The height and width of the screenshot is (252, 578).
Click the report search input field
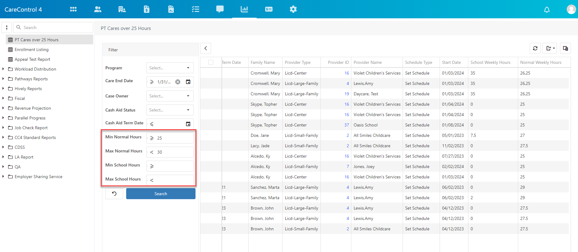click(x=53, y=27)
